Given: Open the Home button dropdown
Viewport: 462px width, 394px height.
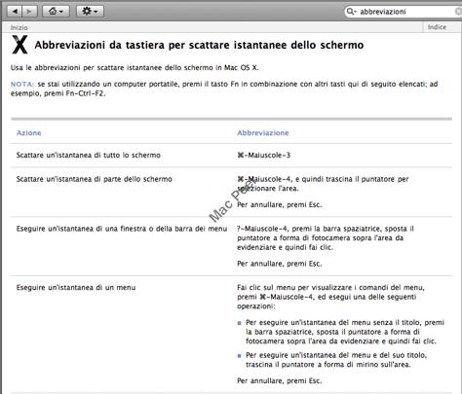Looking at the screenshot, I should [x=56, y=12].
